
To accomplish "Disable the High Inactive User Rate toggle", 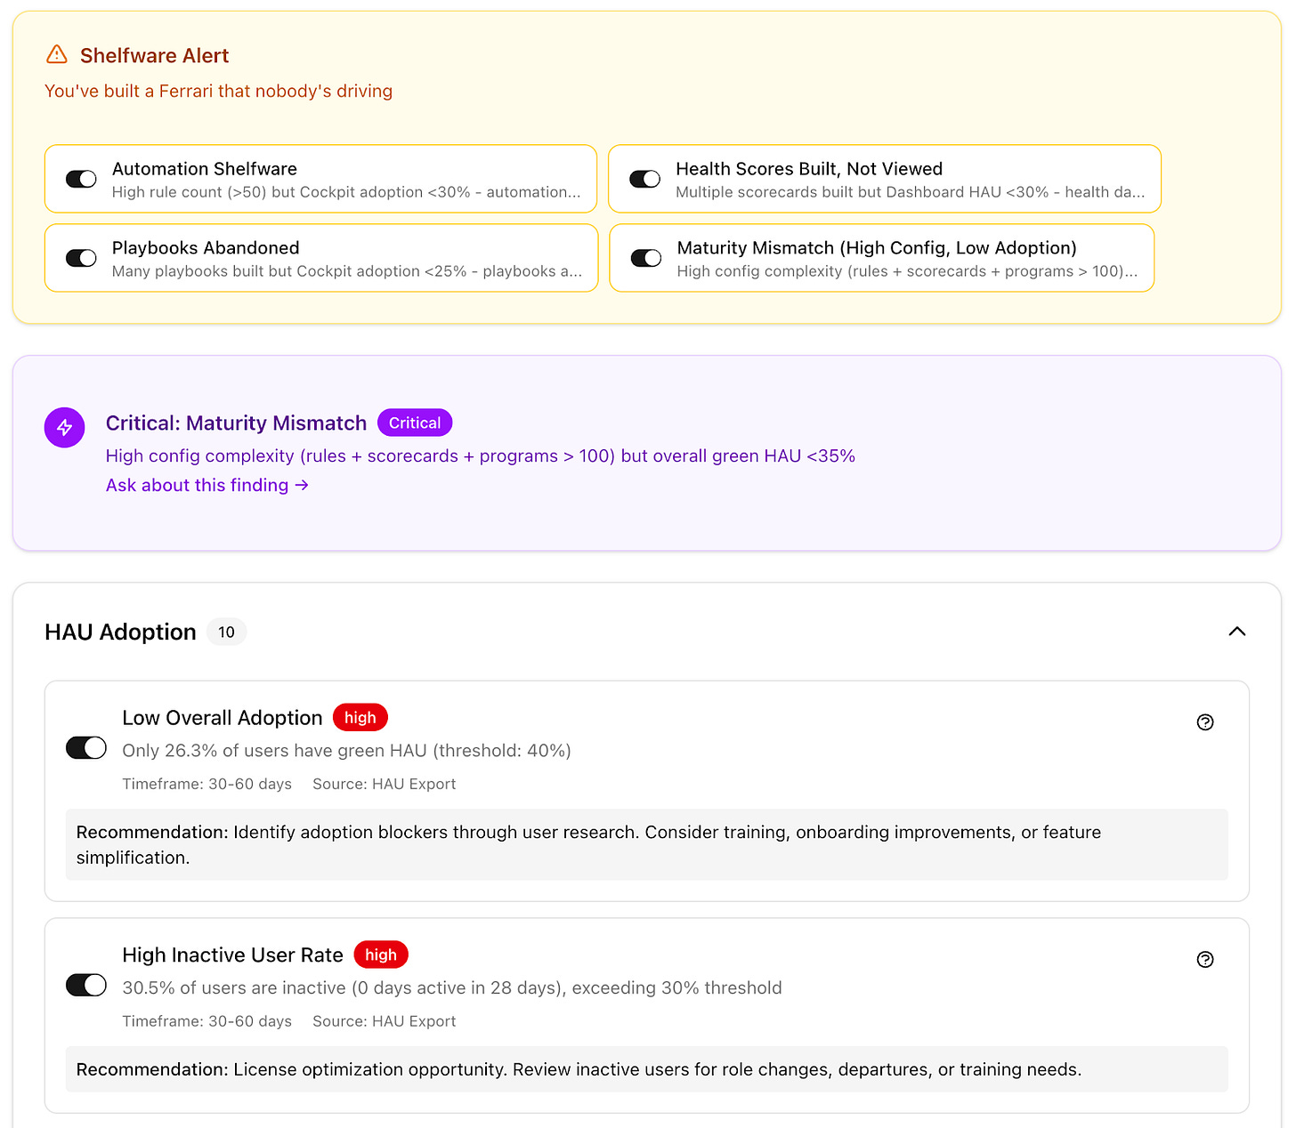I will [86, 986].
